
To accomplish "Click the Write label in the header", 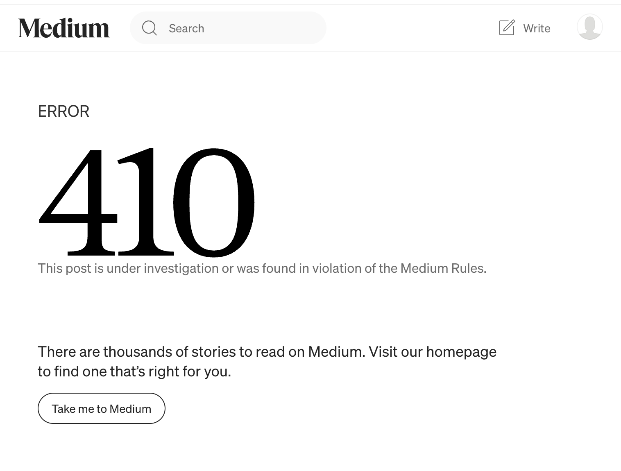I will pyautogui.click(x=536, y=28).
